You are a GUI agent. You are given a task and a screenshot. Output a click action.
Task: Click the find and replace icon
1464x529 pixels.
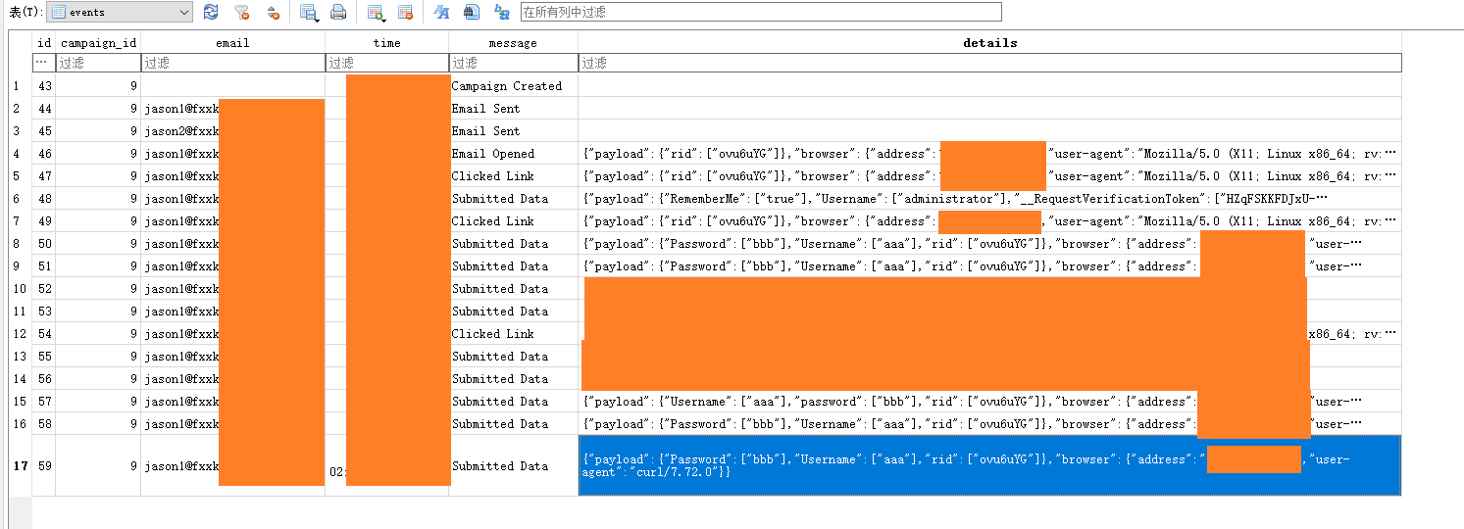tap(501, 12)
